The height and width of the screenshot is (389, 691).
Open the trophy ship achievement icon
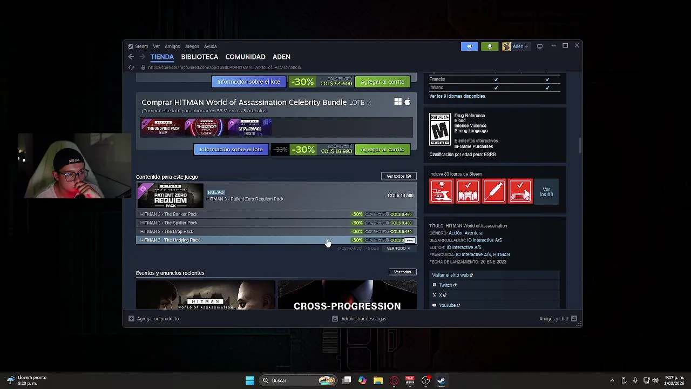click(442, 191)
